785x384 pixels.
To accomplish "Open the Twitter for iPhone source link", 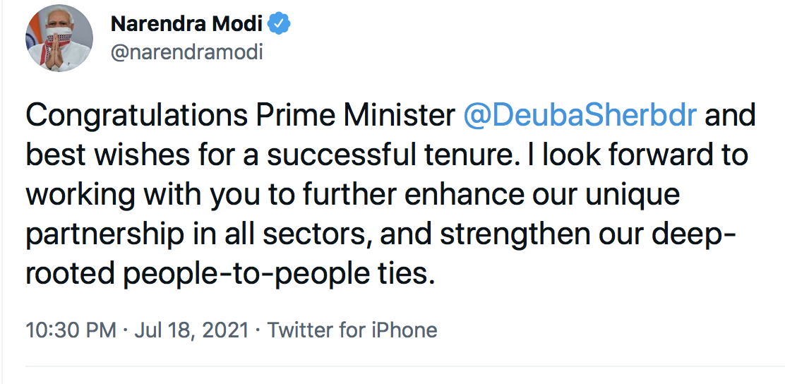I will (x=352, y=330).
